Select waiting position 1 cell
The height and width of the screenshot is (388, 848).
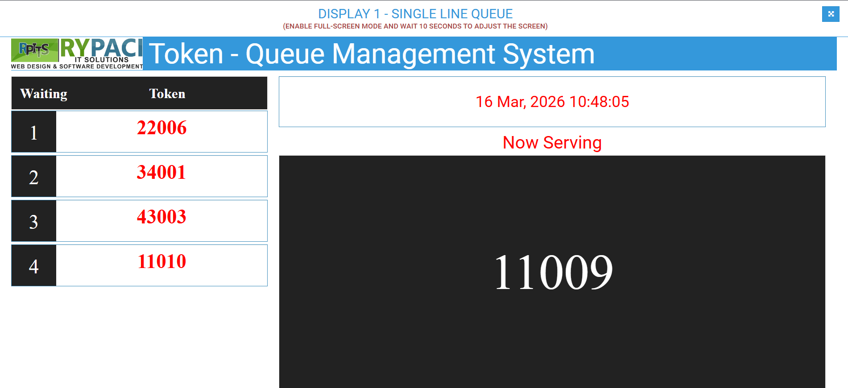coord(34,132)
